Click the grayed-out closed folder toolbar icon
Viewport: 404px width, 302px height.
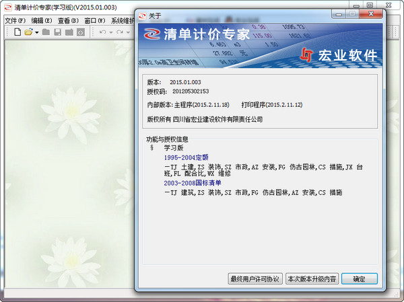tap(46, 32)
